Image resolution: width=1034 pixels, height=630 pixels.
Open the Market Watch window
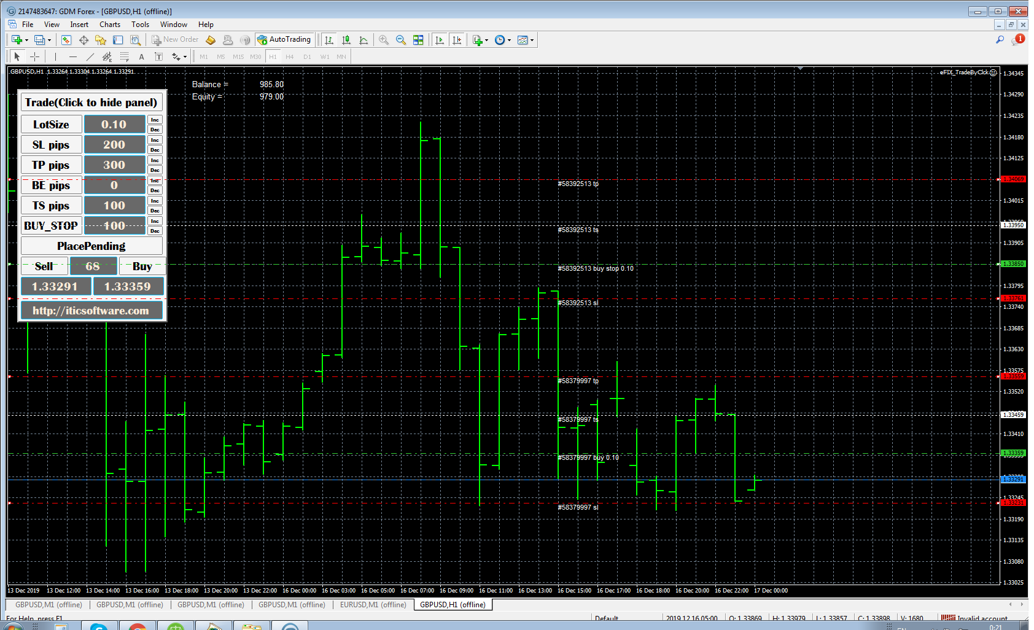pyautogui.click(x=66, y=40)
